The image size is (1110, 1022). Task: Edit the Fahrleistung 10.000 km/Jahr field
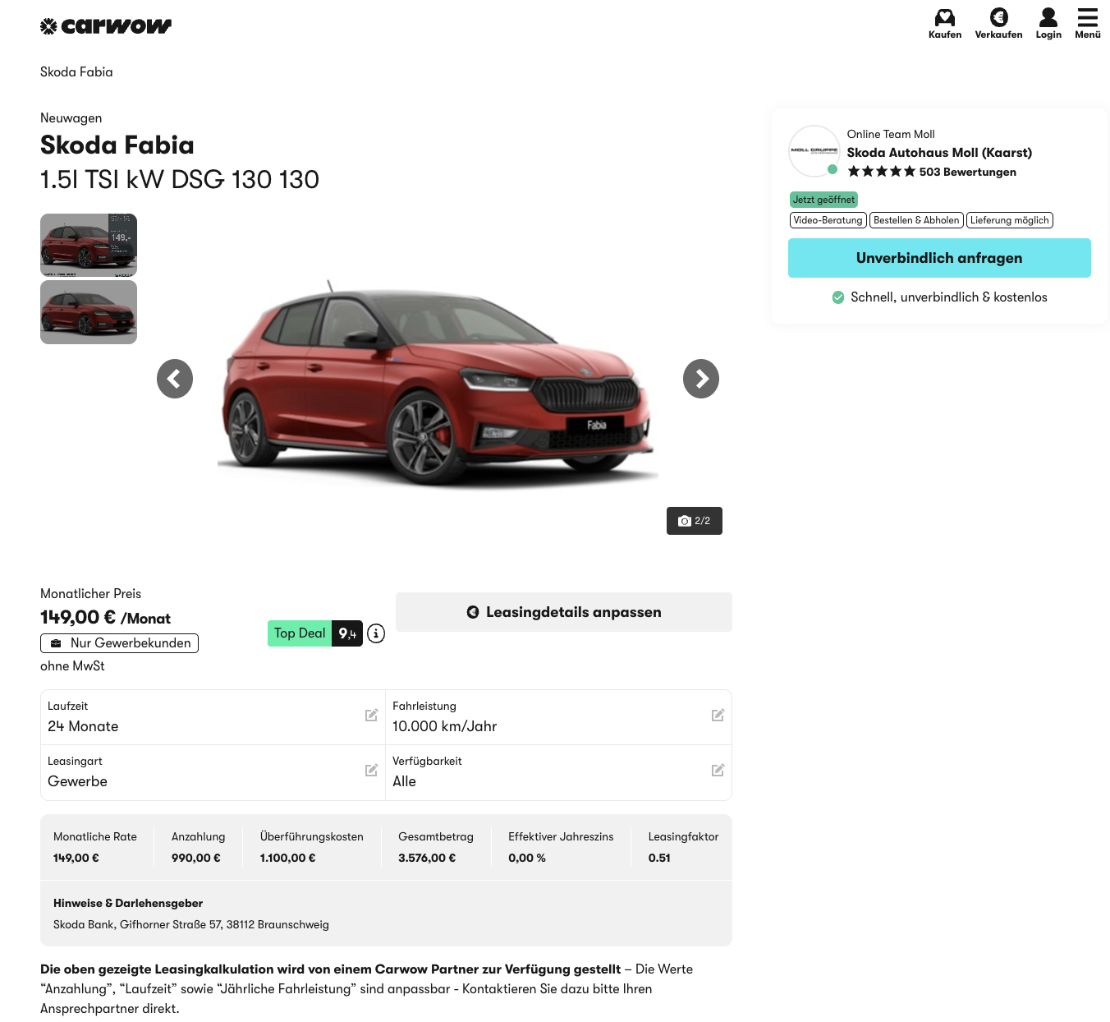[x=718, y=716]
